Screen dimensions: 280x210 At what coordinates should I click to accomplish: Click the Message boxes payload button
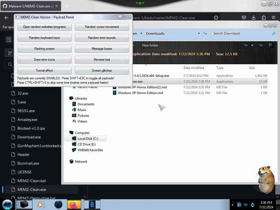(x=102, y=49)
